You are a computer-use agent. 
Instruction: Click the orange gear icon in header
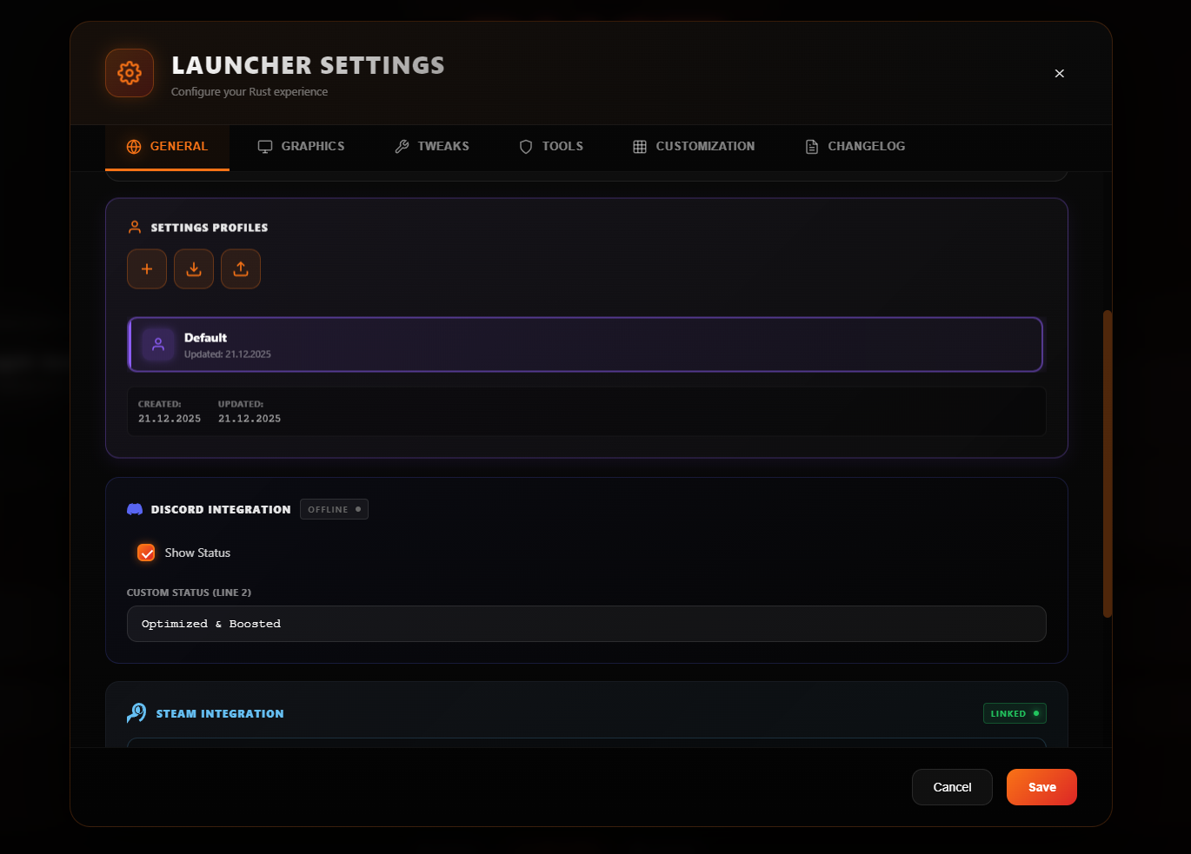point(130,73)
